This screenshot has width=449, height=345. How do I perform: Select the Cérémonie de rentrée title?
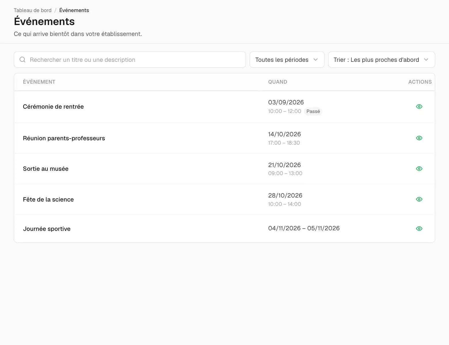(53, 107)
